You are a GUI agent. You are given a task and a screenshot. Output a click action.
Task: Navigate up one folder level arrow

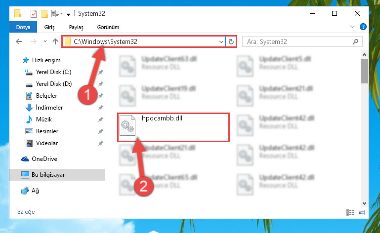click(x=55, y=41)
